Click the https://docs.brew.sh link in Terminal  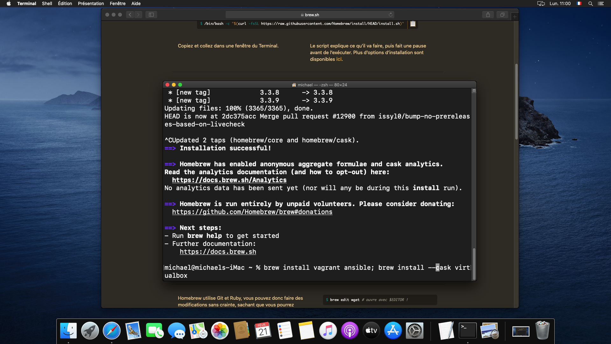(218, 252)
